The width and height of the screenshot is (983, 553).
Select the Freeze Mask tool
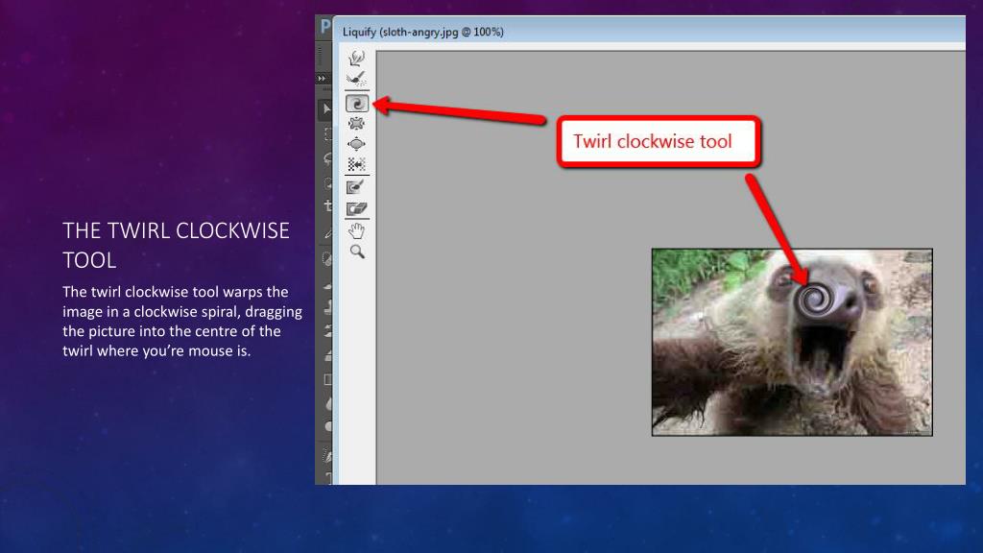357,187
